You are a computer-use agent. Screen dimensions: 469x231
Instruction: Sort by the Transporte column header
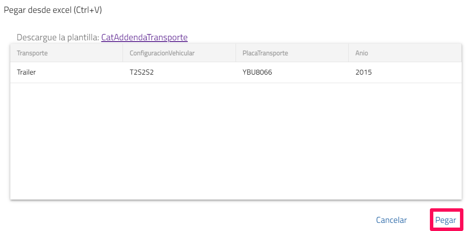coord(32,53)
